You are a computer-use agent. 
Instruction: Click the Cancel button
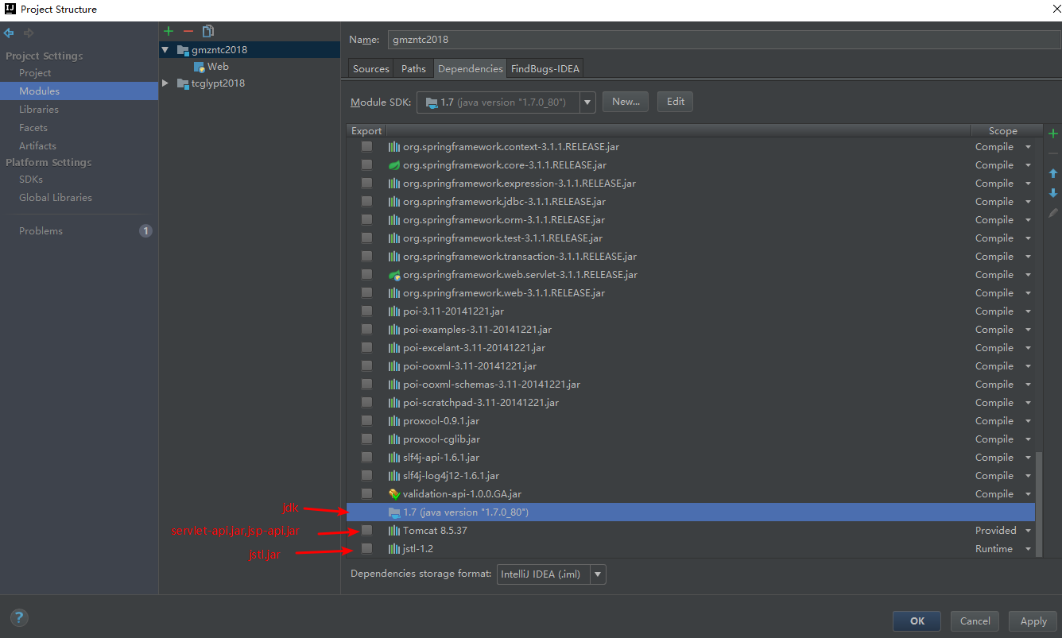[975, 621]
